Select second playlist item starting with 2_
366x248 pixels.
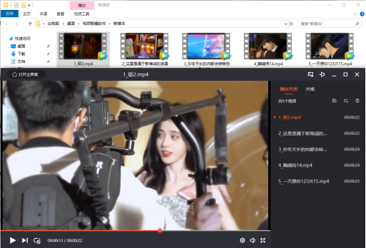[x=318, y=133]
